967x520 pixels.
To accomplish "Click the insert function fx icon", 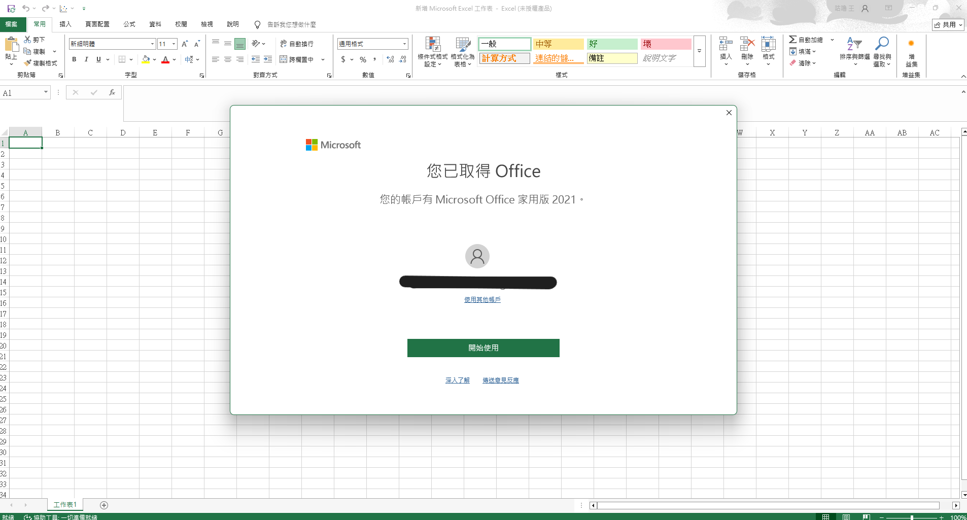I will (112, 92).
